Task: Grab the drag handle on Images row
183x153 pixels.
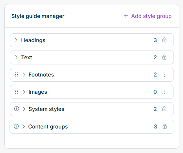Action: coord(16,92)
